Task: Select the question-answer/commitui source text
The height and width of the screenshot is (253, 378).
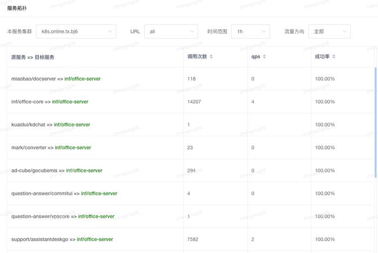Action: coord(42,194)
